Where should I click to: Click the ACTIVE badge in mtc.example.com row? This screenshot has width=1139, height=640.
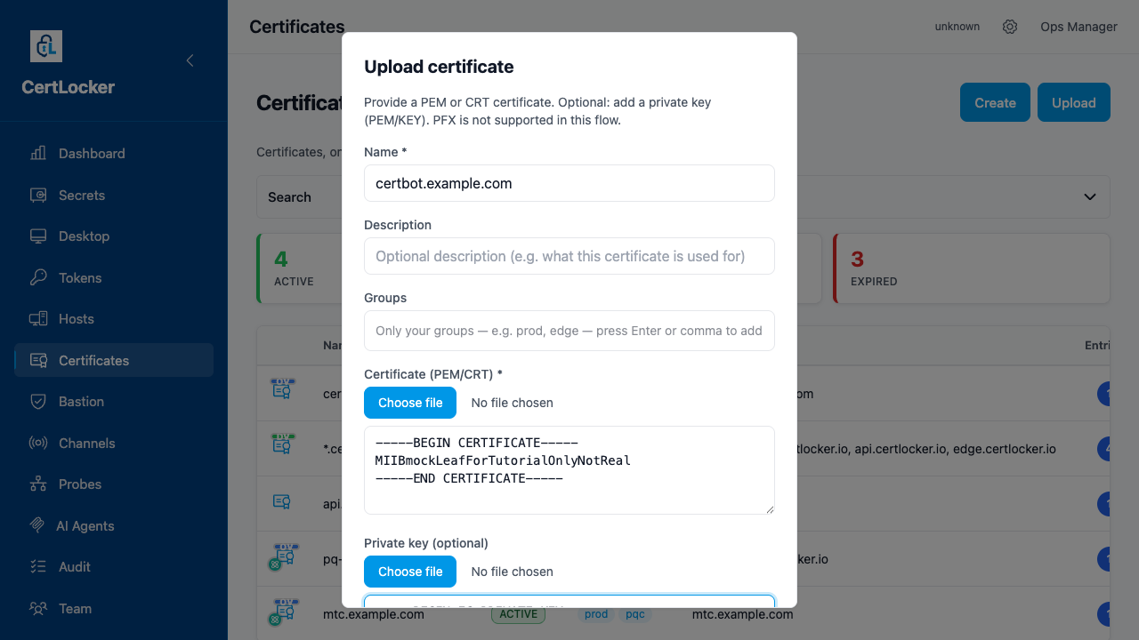[518, 613]
